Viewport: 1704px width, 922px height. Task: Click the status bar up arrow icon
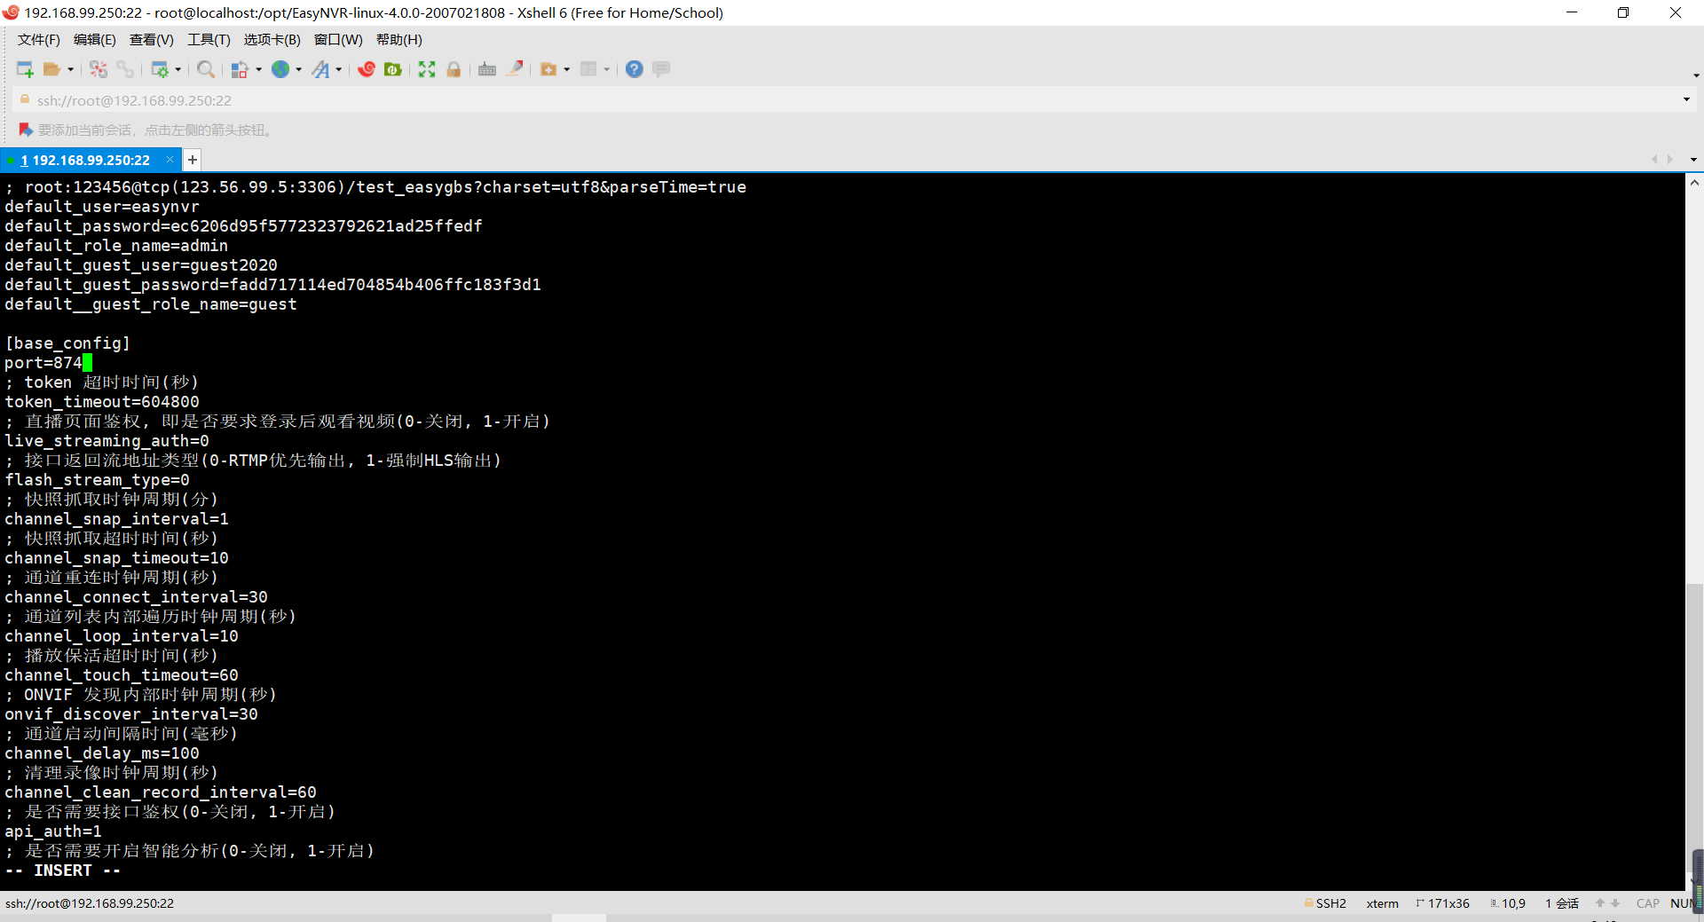(1600, 903)
